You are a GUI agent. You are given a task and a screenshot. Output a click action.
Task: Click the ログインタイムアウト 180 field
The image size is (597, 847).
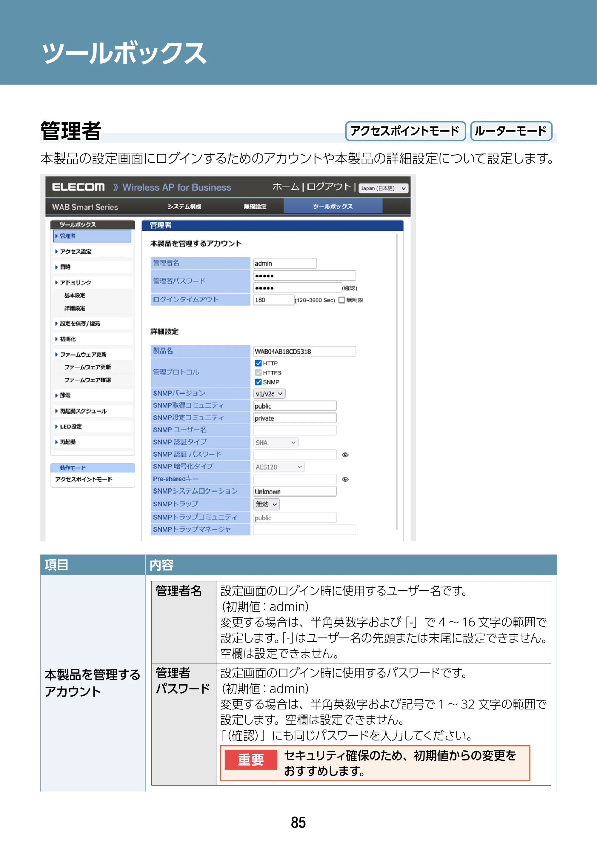pyautogui.click(x=274, y=300)
